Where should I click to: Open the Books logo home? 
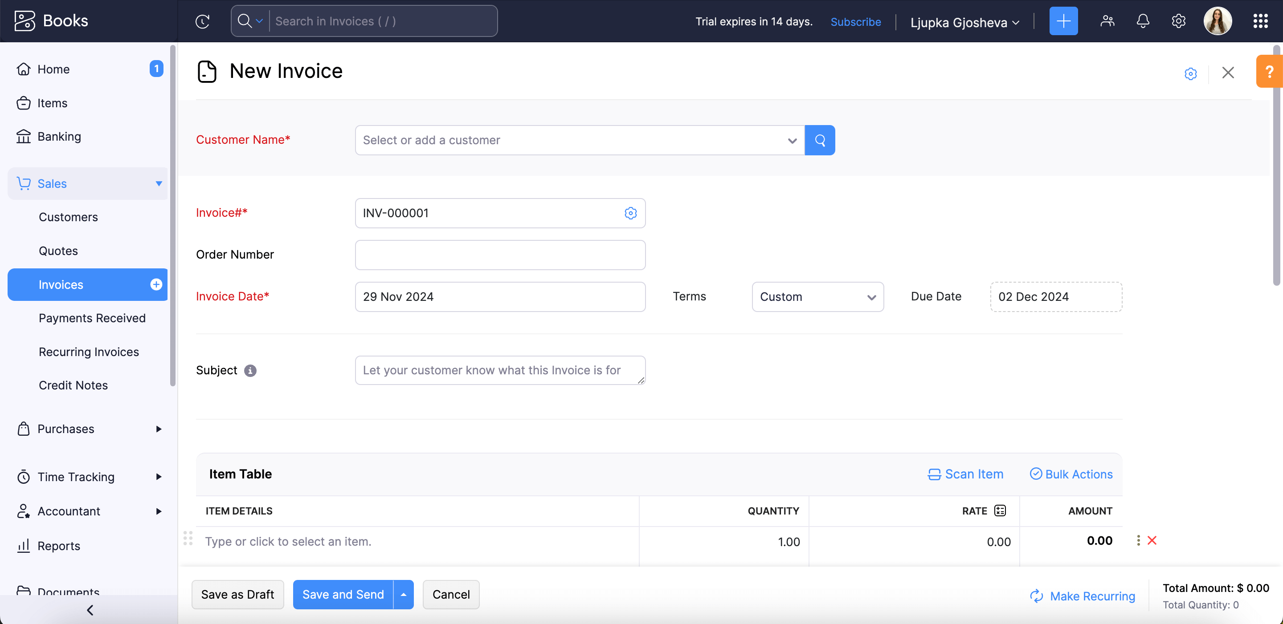51,21
